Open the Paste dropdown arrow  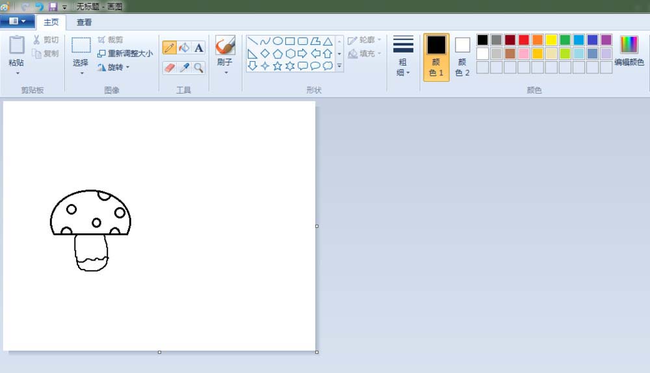click(x=18, y=73)
